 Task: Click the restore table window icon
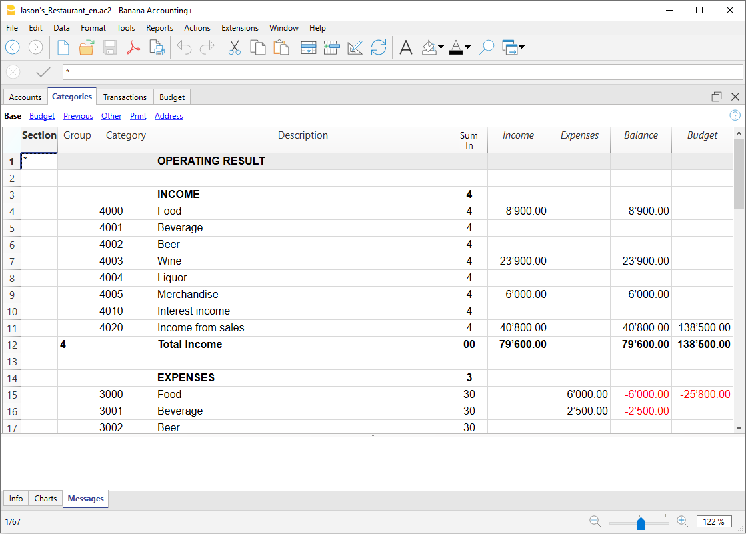[717, 97]
